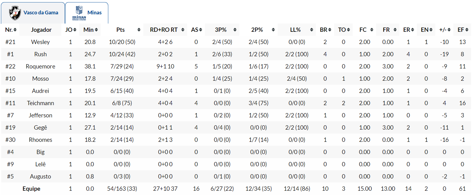Click the sort arrows beside Min
The height and width of the screenshot is (195, 473).
point(96,30)
